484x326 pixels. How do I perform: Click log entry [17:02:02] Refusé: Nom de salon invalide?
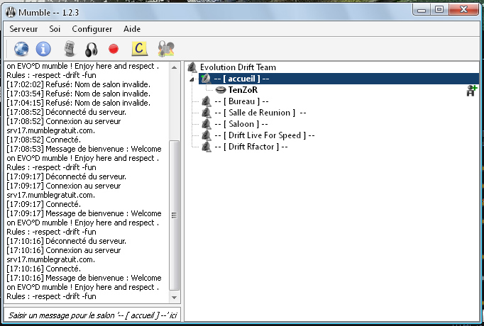pos(78,84)
